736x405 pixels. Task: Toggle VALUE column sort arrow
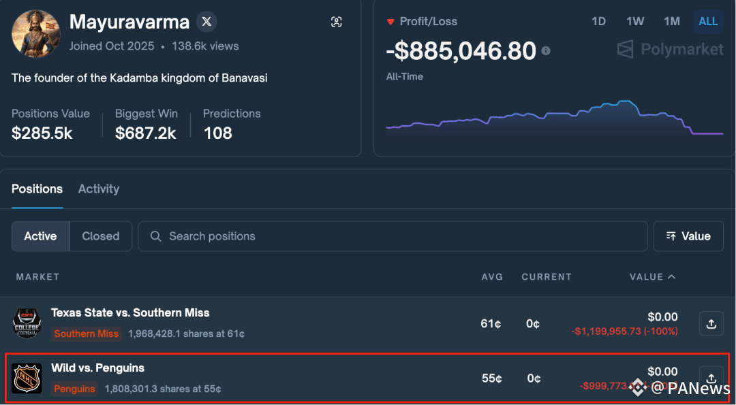(672, 276)
